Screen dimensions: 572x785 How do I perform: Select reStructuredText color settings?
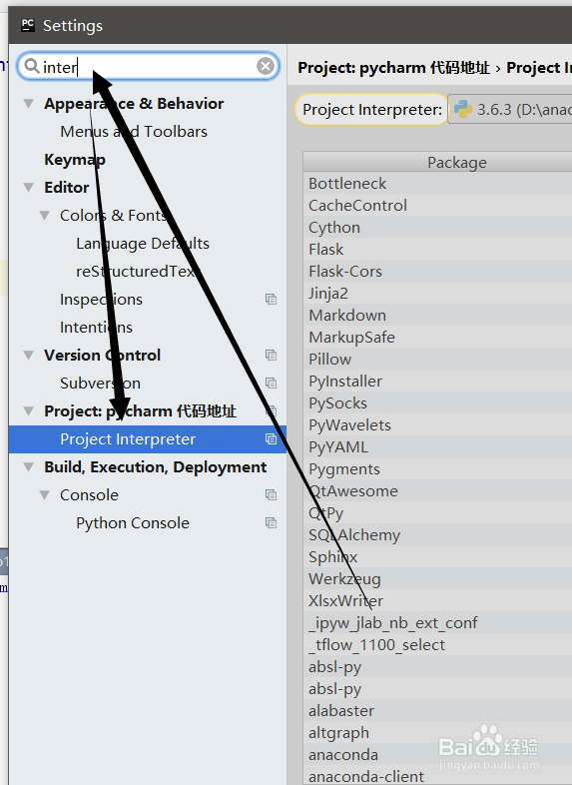(138, 272)
